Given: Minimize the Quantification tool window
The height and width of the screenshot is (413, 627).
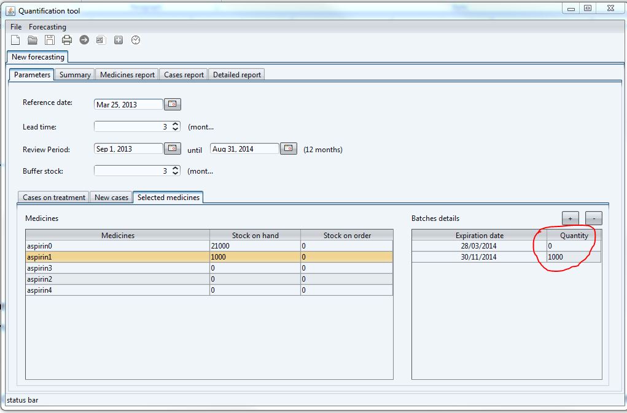Looking at the screenshot, I should coord(571,9).
